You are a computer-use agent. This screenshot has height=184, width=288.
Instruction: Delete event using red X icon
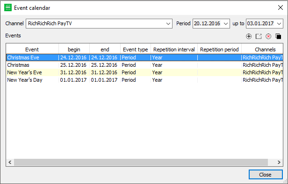pos(268,36)
